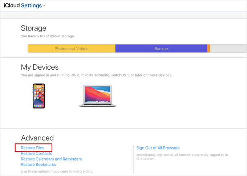
Task: Click the sign-out description text
Action: click(x=182, y=157)
